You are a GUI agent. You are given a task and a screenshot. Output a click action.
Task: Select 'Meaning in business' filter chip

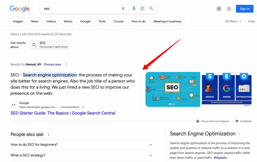(x=167, y=21)
